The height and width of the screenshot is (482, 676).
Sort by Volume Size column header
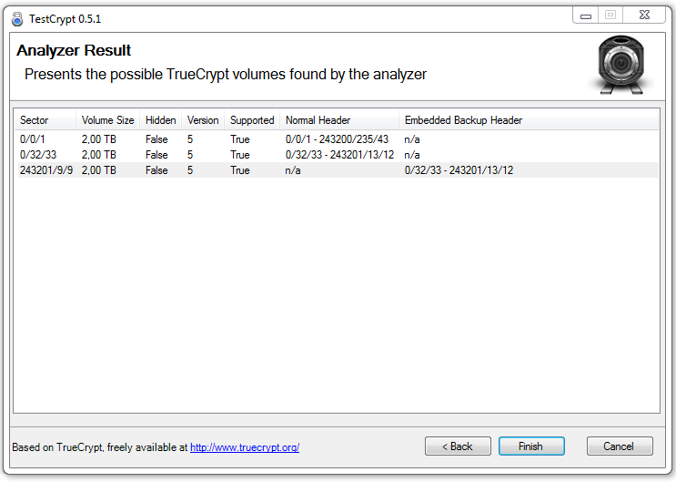click(x=107, y=120)
